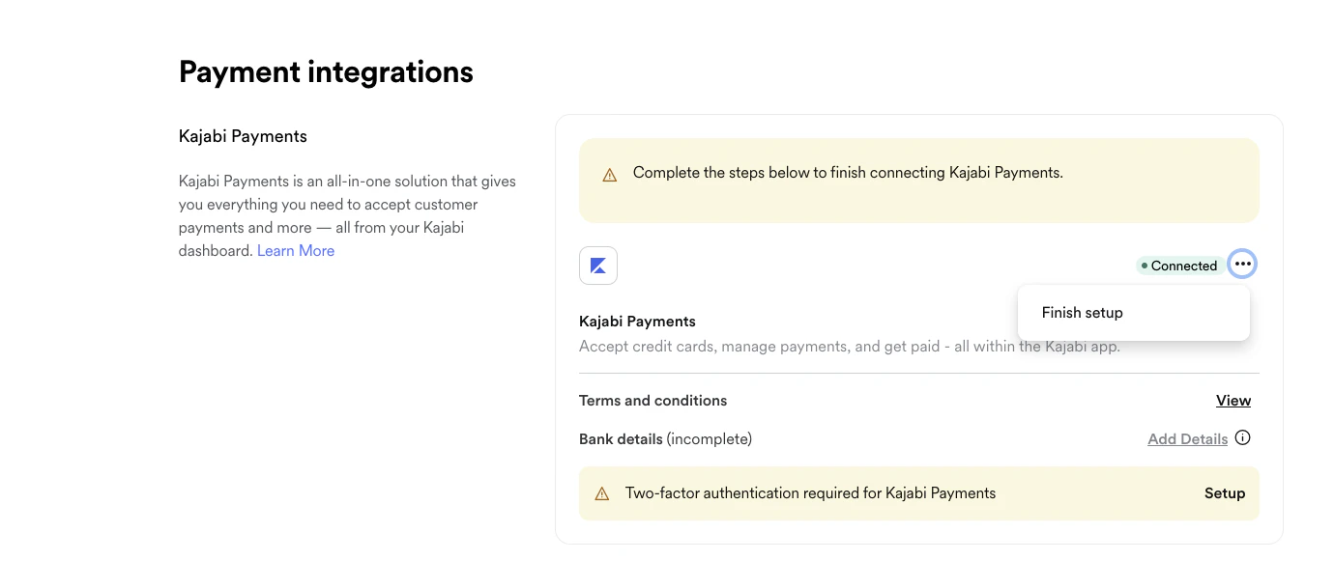Click the 'Accept credit cards' description text

(793, 347)
